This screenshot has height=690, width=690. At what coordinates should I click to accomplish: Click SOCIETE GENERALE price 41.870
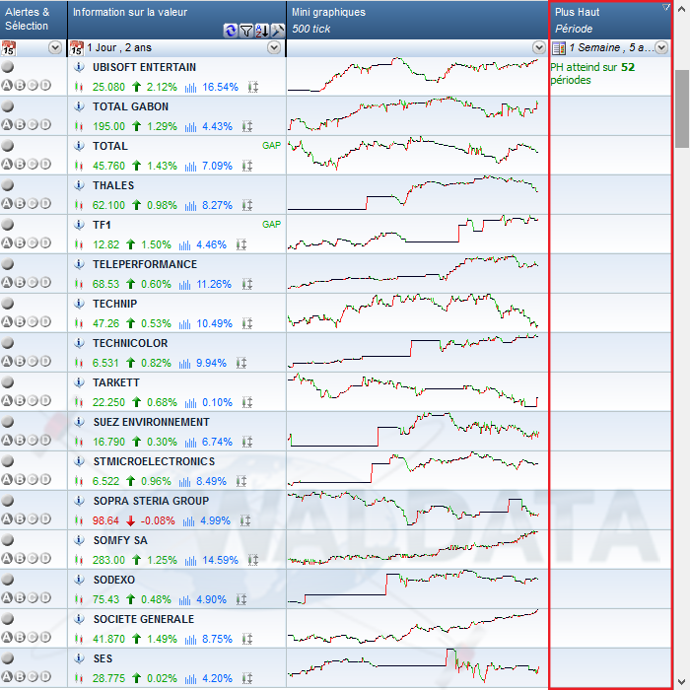click(x=108, y=639)
